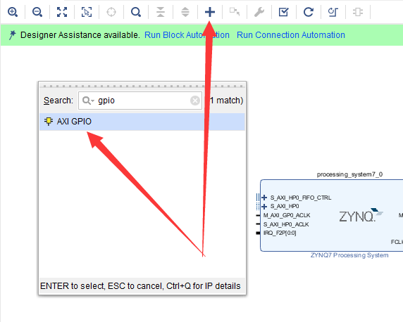Click the Run Block Automation link
The image size is (403, 322).
pyautogui.click(x=187, y=35)
